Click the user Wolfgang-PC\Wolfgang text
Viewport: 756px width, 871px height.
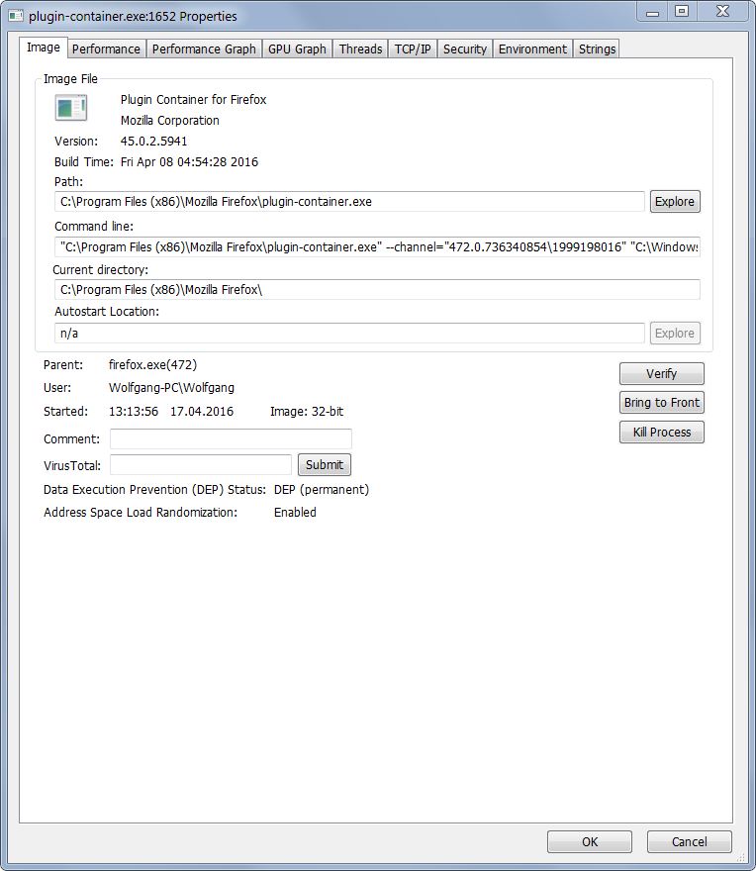[171, 388]
